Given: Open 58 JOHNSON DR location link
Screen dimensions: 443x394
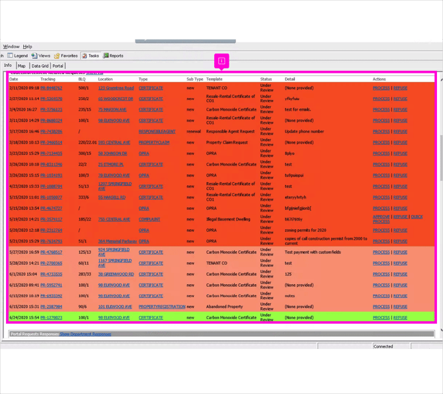Looking at the screenshot, I should [112, 154].
